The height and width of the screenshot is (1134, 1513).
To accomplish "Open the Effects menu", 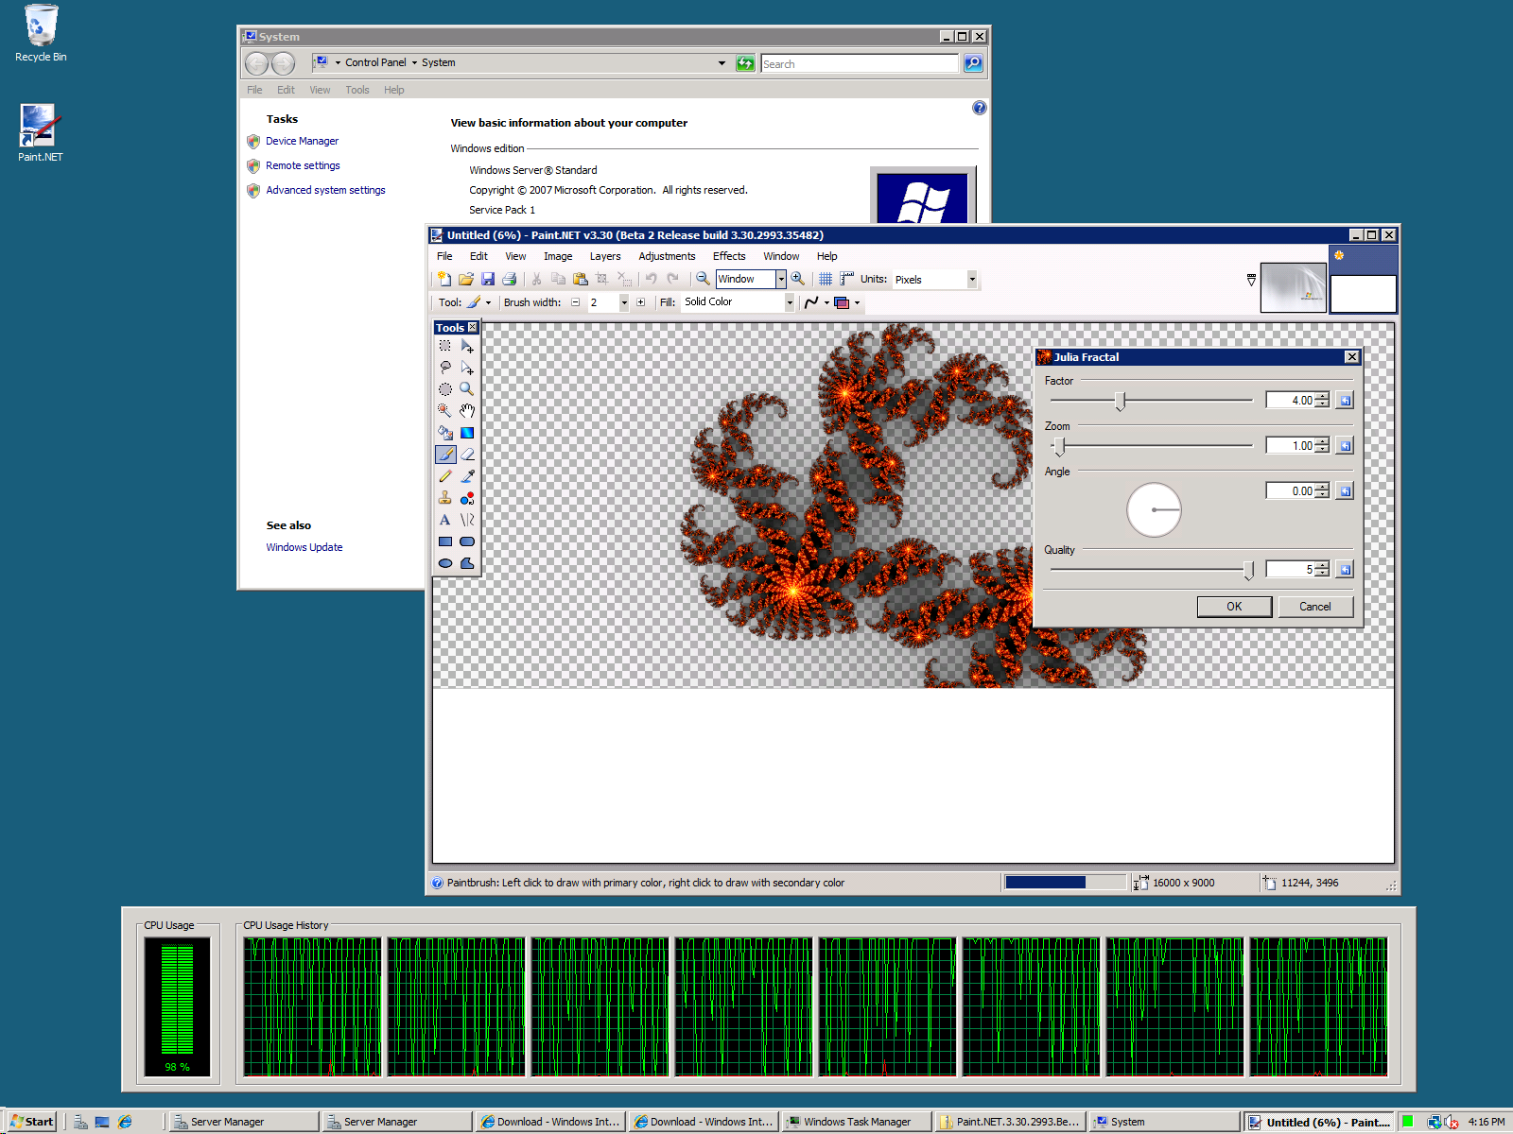I will tap(729, 256).
